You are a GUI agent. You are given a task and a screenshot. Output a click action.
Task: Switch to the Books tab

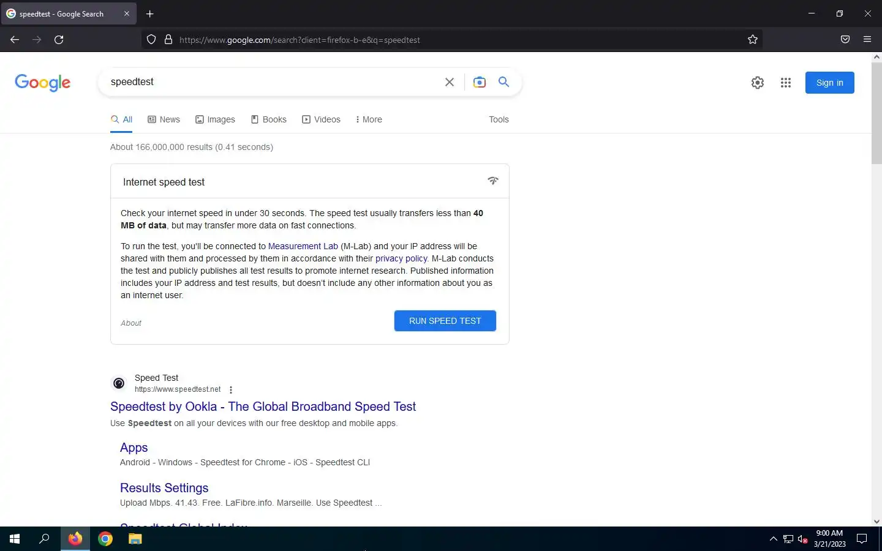point(268,119)
